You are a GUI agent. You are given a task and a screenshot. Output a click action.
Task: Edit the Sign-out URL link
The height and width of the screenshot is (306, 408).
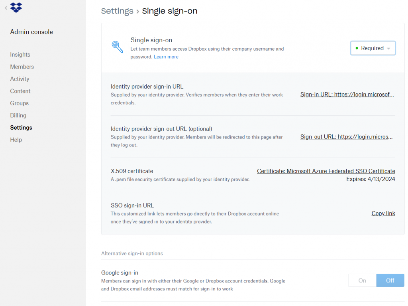pos(346,136)
